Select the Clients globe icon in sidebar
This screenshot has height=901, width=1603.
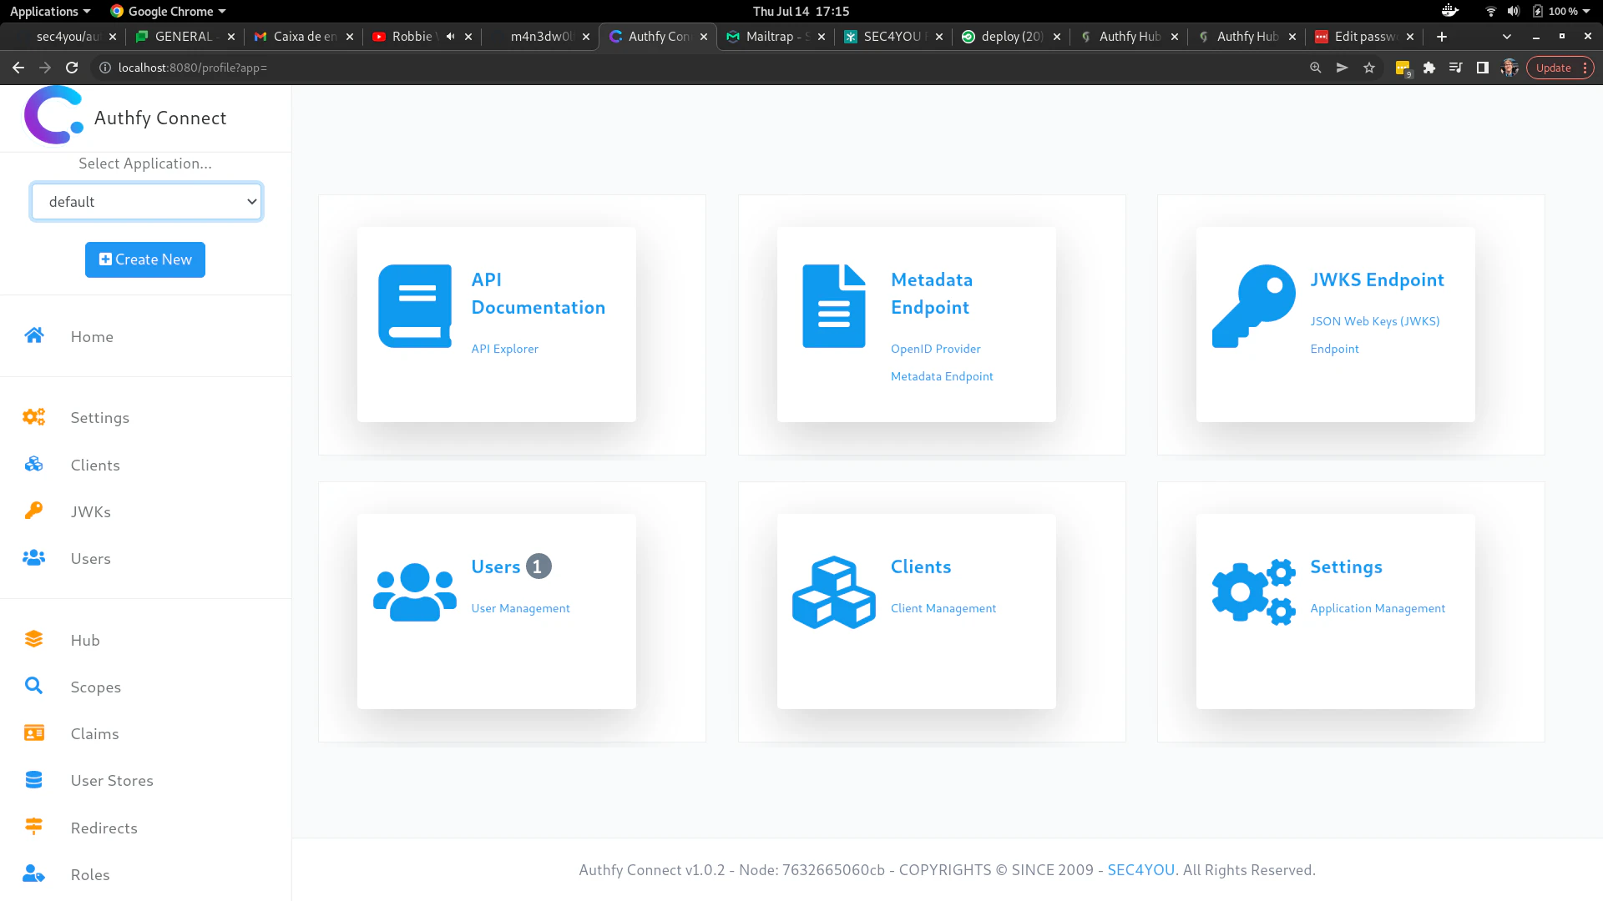pos(33,464)
